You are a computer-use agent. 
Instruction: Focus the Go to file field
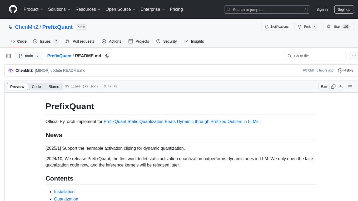pos(315,56)
